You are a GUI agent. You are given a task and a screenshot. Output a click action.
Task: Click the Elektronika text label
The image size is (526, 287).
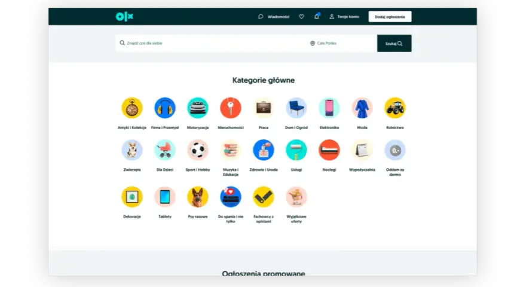pyautogui.click(x=329, y=127)
